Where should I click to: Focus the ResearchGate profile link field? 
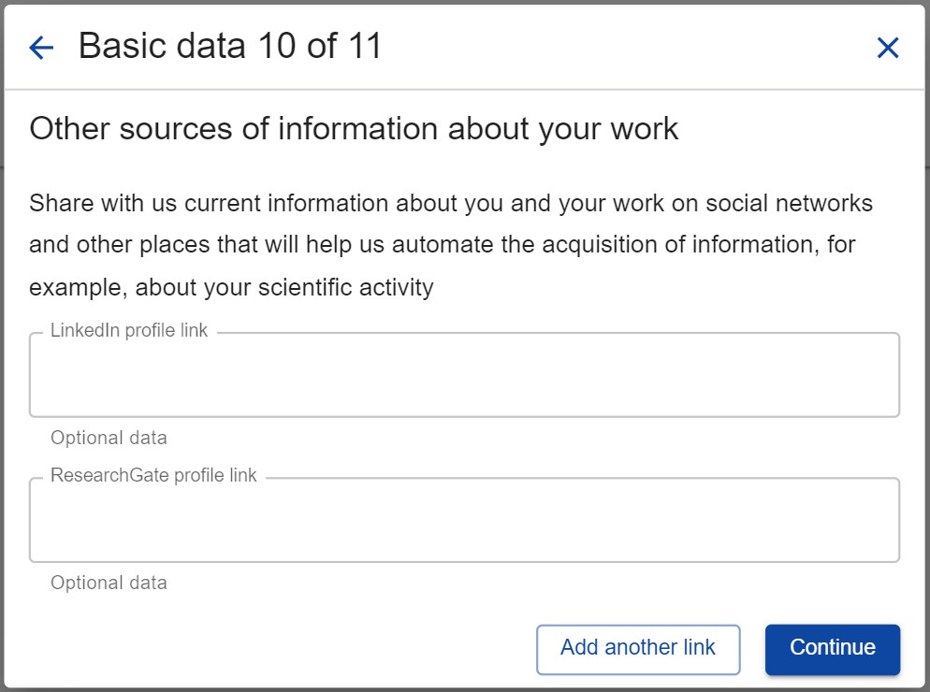(464, 520)
